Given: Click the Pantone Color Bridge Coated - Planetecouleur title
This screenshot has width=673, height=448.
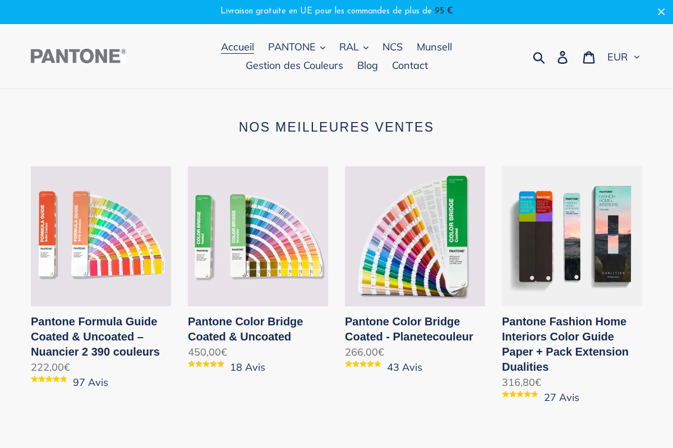Looking at the screenshot, I should 409,329.
